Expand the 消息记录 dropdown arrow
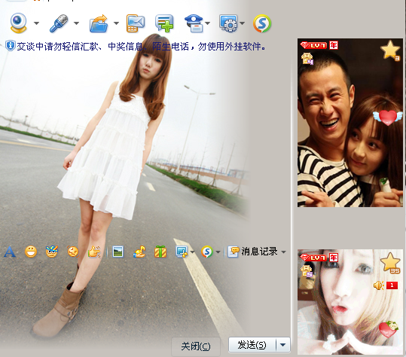Viewport: 406px width, 357px height. click(284, 252)
